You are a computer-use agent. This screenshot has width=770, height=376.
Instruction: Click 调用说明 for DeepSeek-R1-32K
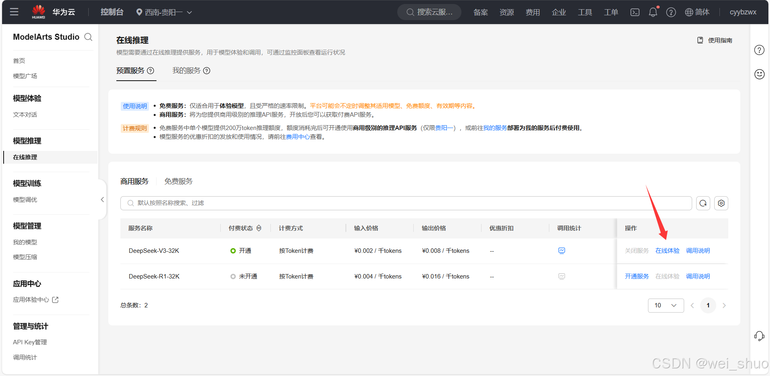click(698, 276)
